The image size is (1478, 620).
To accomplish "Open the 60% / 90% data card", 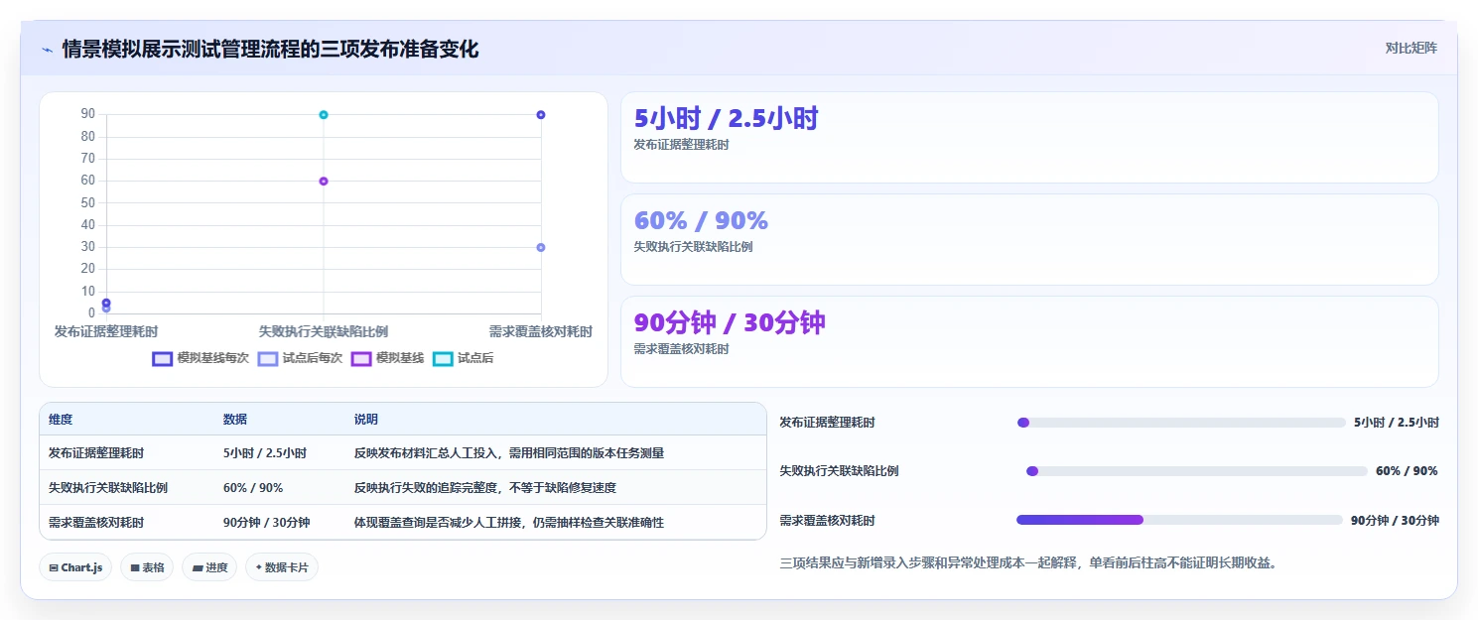I will (1029, 239).
